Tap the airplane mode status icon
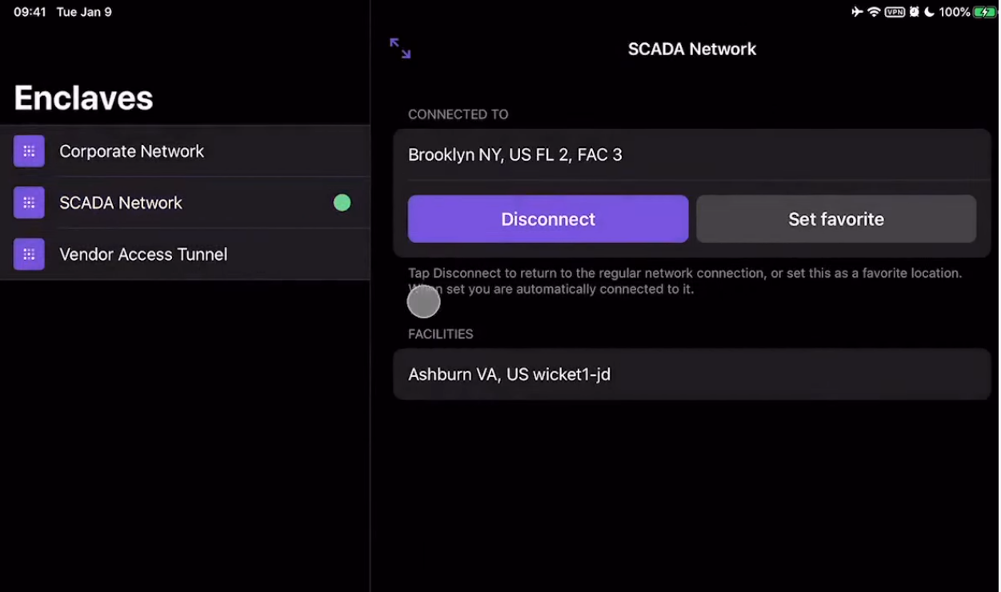This screenshot has height=592, width=1001. click(x=857, y=12)
